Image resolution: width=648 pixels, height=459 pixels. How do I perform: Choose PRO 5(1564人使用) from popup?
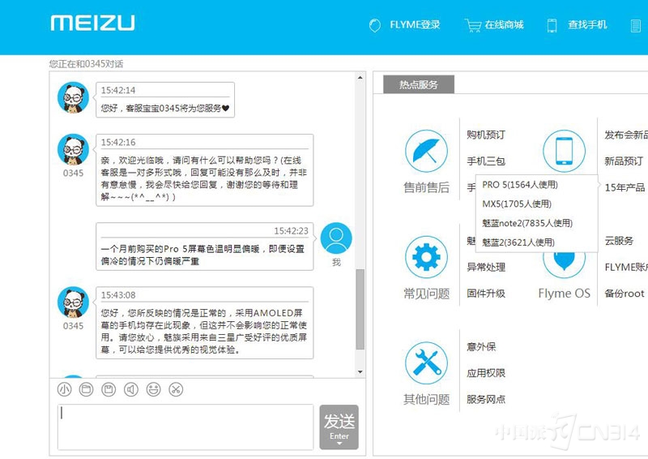(x=520, y=185)
